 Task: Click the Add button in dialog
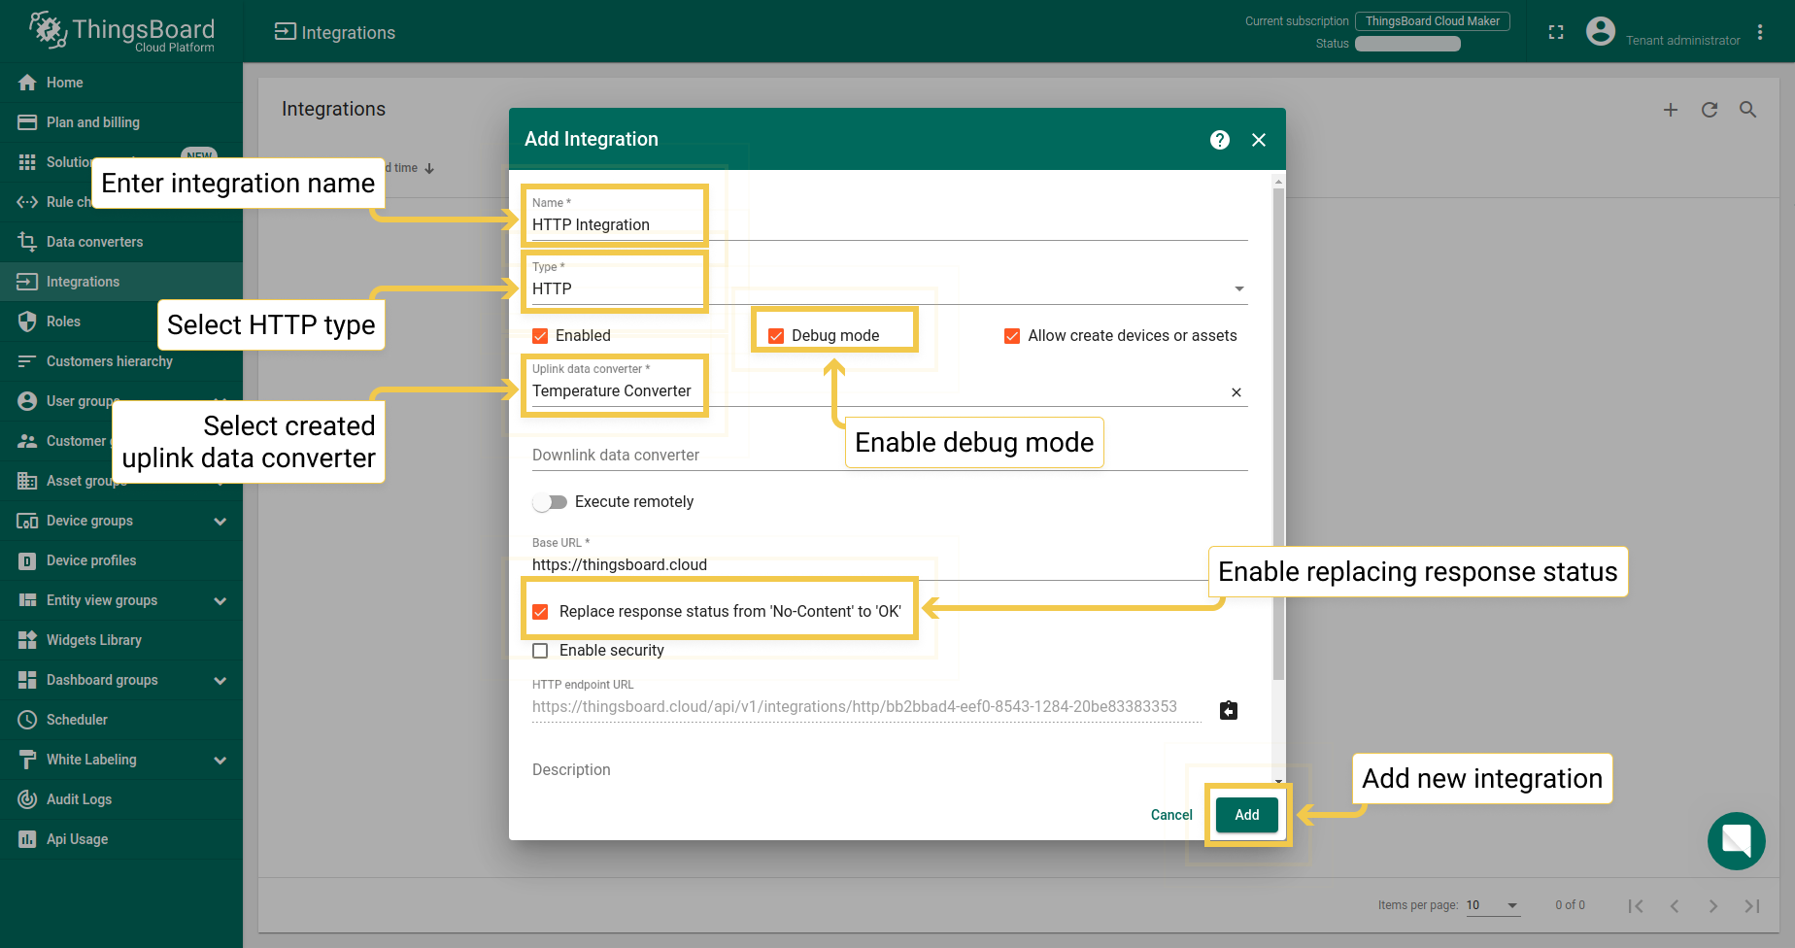point(1247,815)
